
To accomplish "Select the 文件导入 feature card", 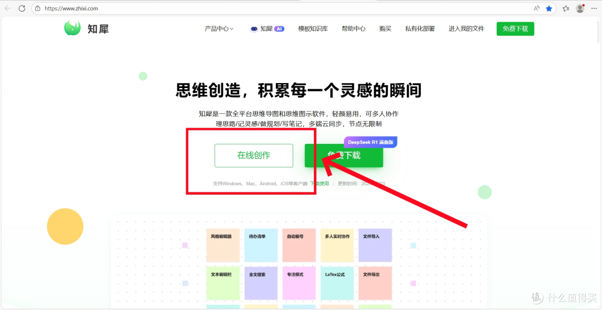I will pyautogui.click(x=375, y=245).
